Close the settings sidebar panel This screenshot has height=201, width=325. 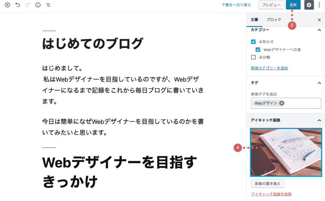(319, 20)
